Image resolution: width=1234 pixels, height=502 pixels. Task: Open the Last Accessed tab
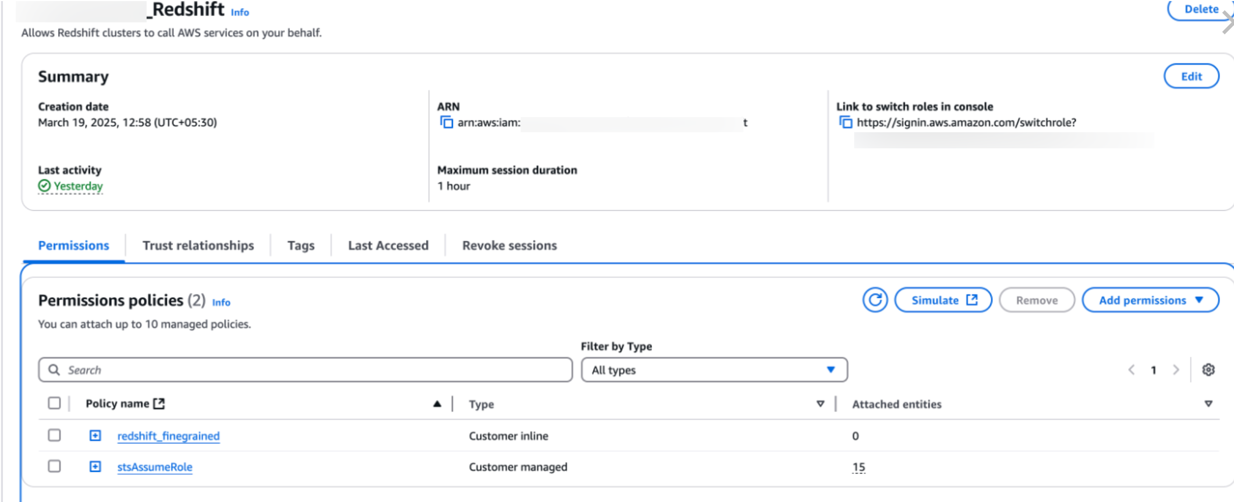[x=388, y=246]
